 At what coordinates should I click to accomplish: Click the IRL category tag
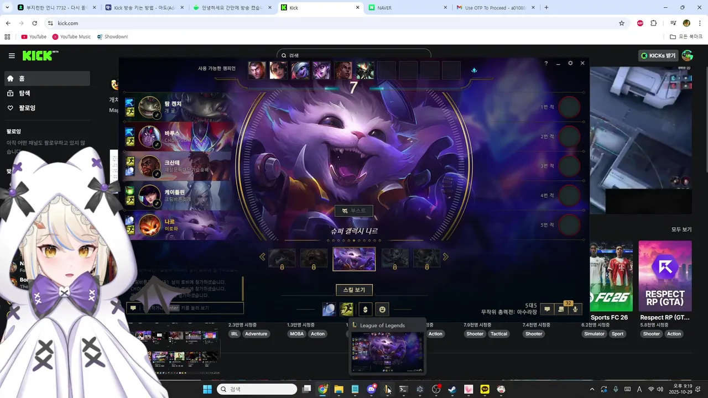(235, 334)
